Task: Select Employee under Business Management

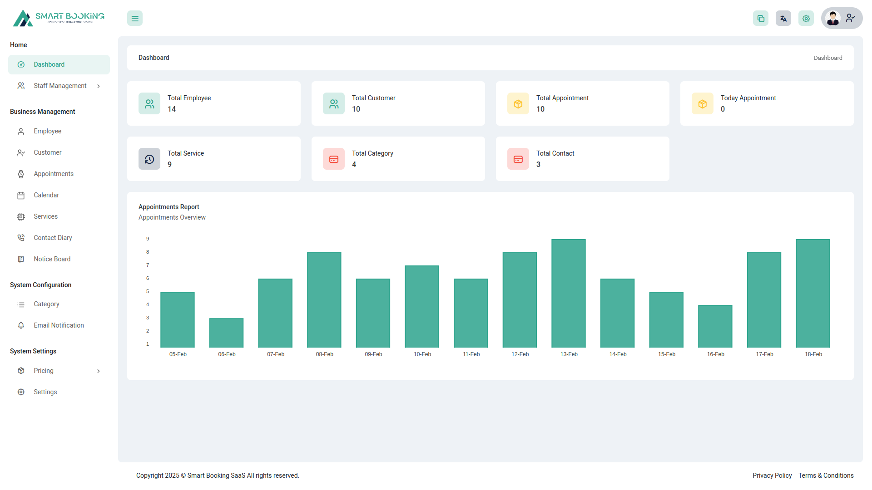Action: [47, 131]
